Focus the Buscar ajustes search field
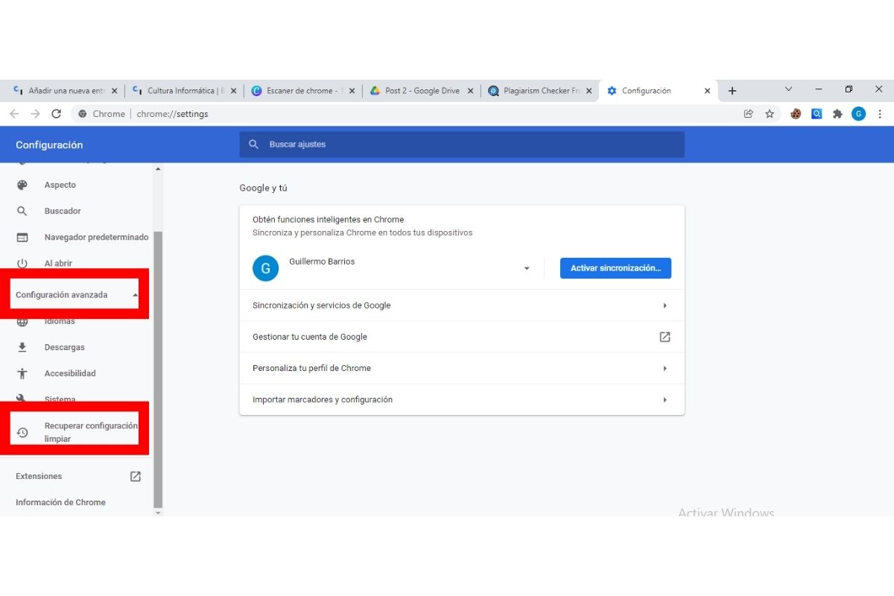Image resolution: width=894 pixels, height=596 pixels. pos(462,145)
